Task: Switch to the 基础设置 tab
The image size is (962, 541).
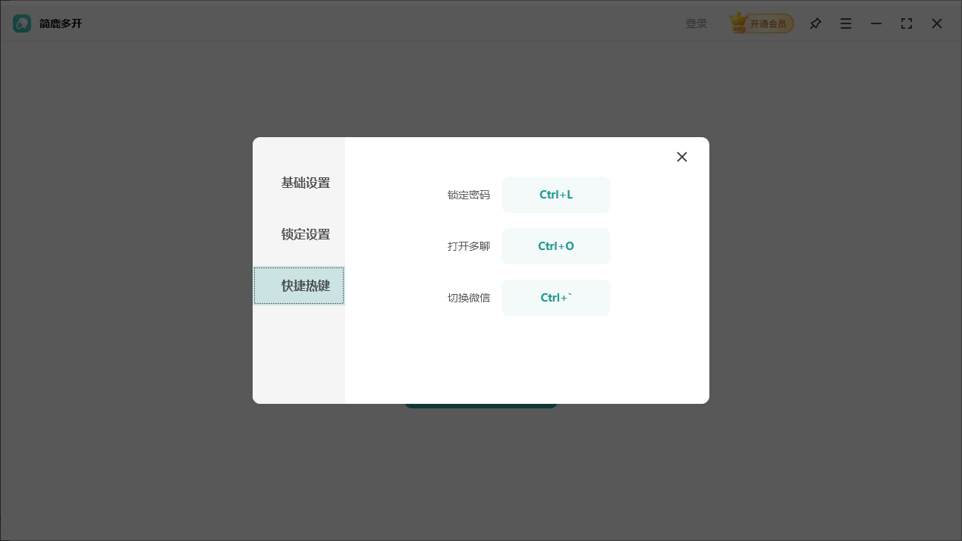Action: click(306, 183)
